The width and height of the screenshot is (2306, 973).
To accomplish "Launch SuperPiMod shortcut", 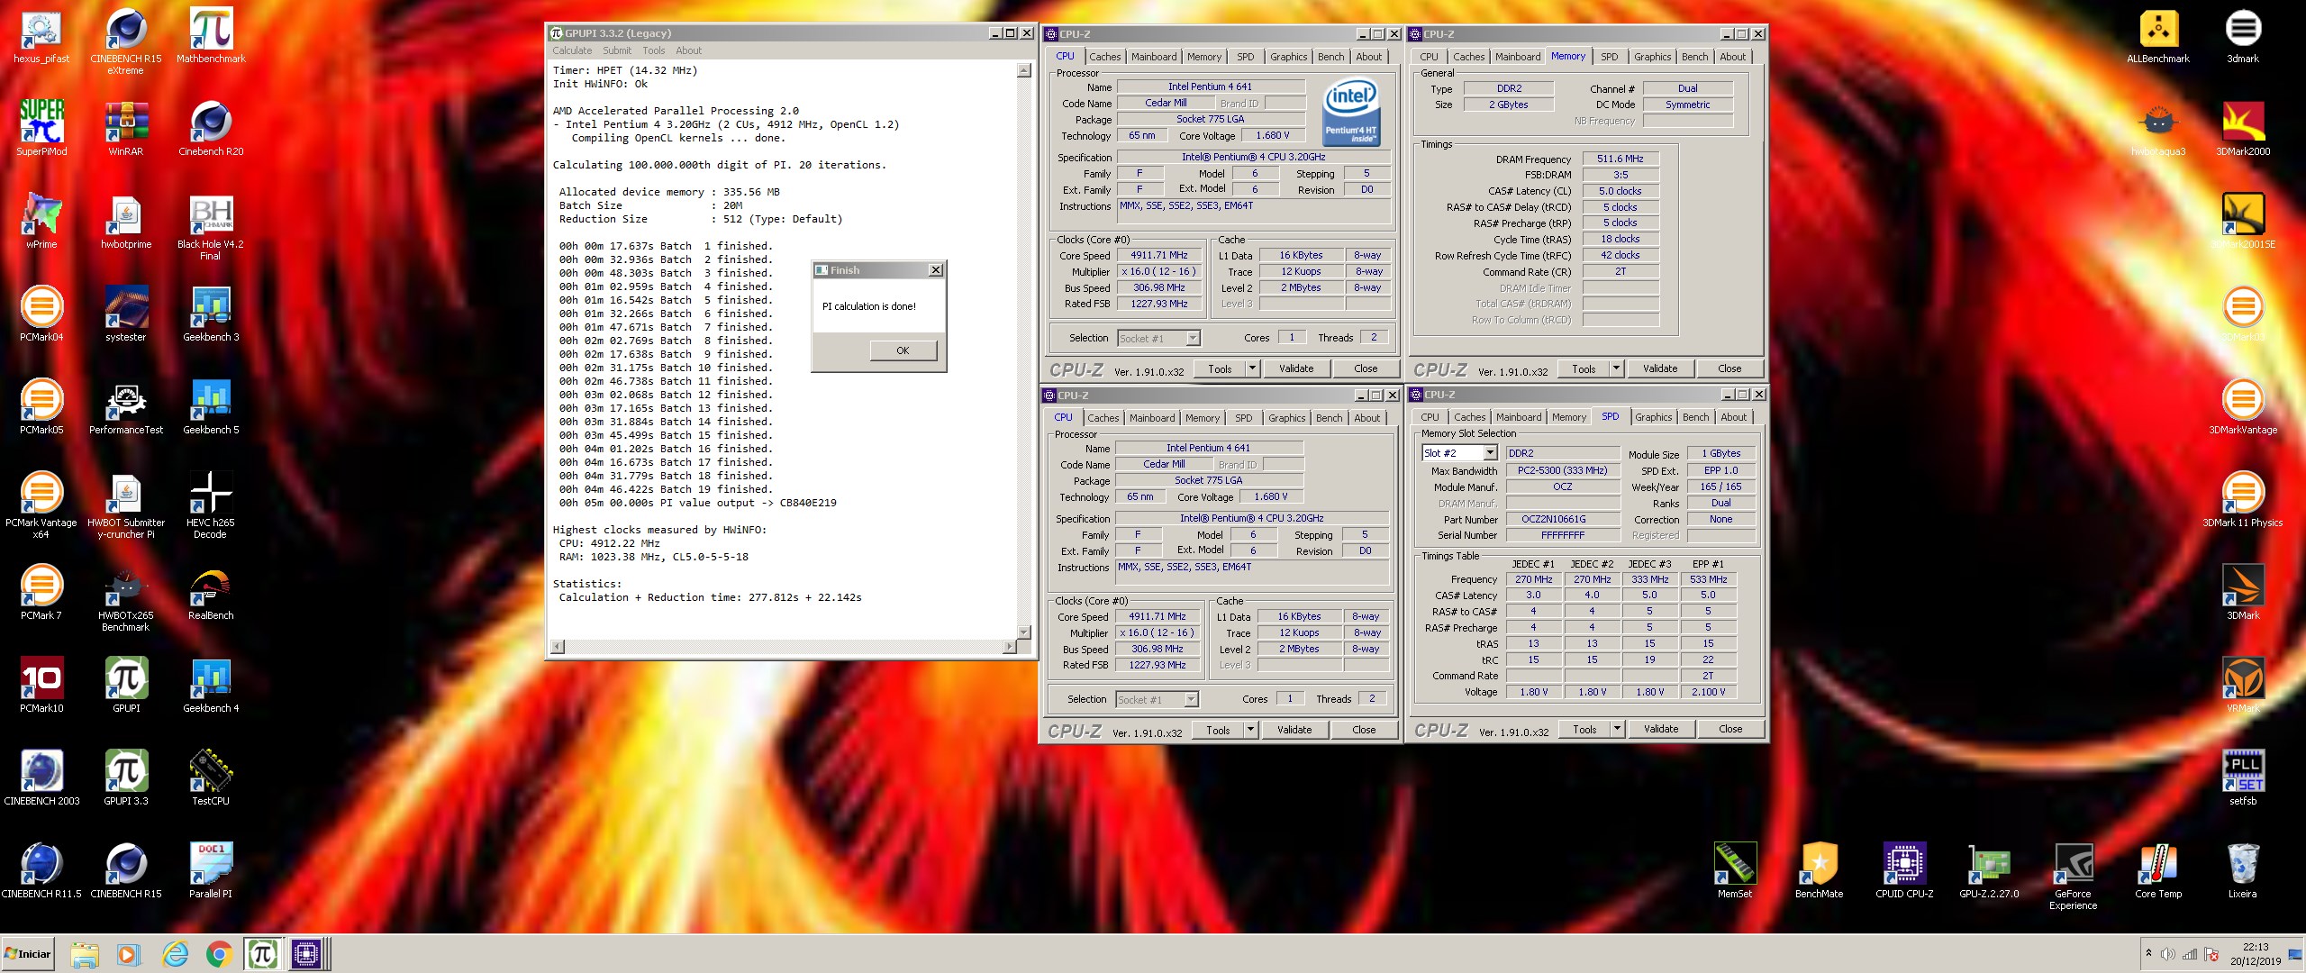I will coord(41,127).
